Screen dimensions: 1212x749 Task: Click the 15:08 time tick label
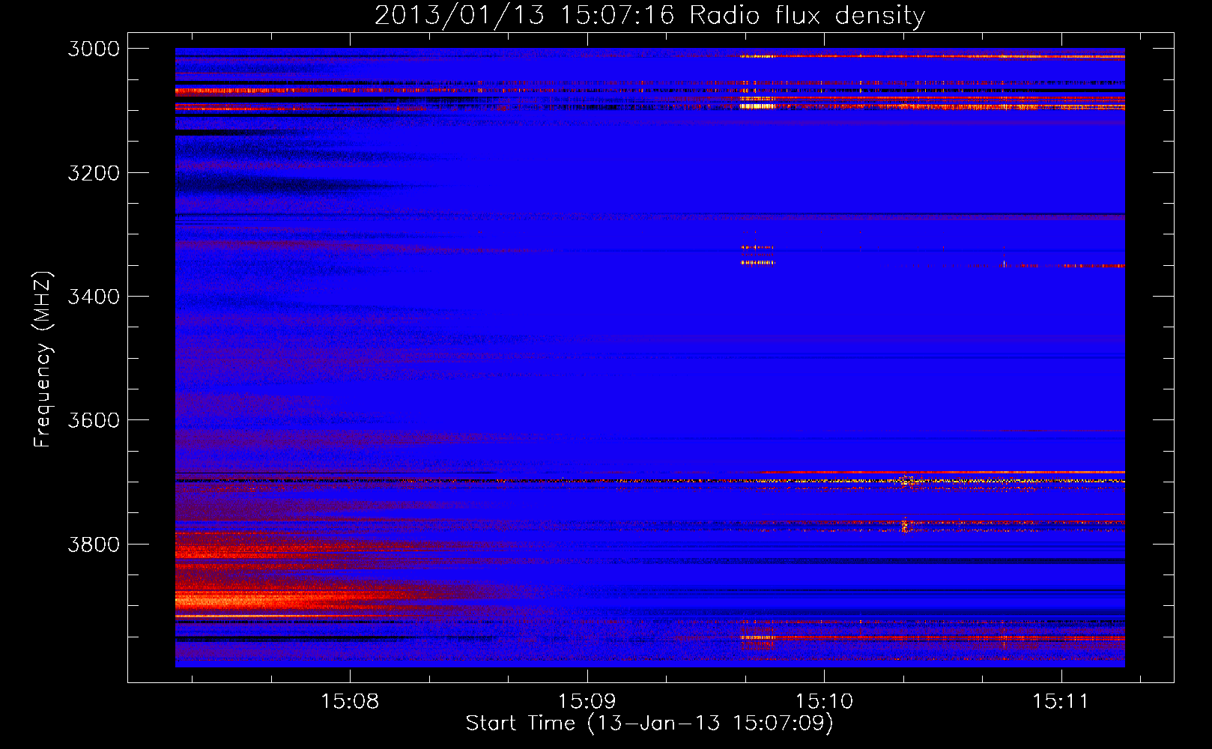(x=350, y=701)
